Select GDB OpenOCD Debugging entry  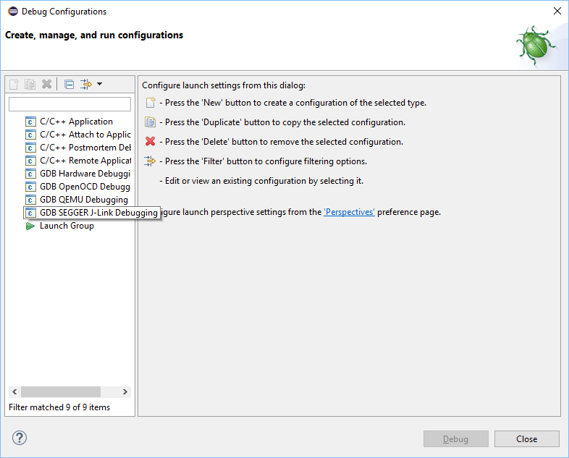pos(77,187)
